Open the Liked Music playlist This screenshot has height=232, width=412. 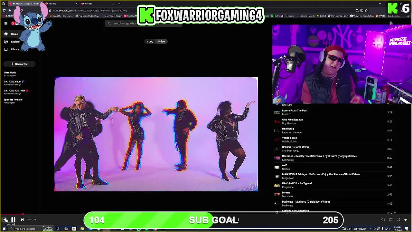click(19, 74)
